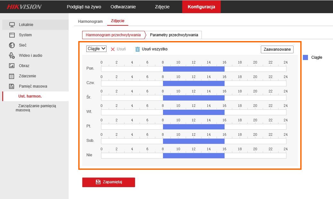The image size is (333, 199).
Task: Click the Zaawansowane button
Action: click(x=277, y=49)
